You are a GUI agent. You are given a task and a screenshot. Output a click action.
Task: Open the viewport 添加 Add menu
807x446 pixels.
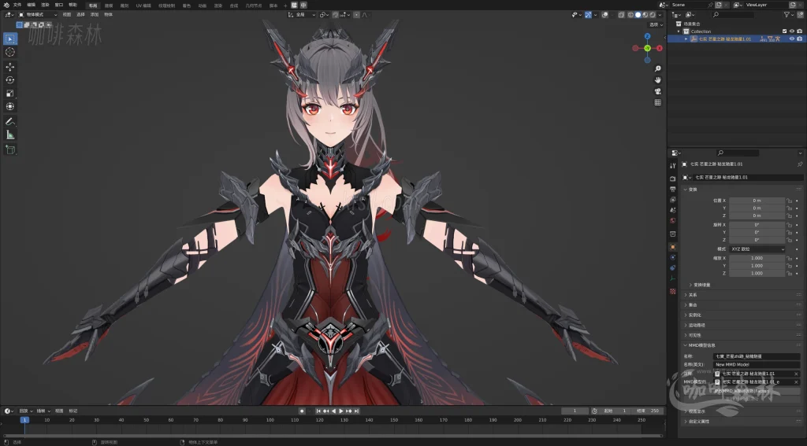click(x=95, y=15)
